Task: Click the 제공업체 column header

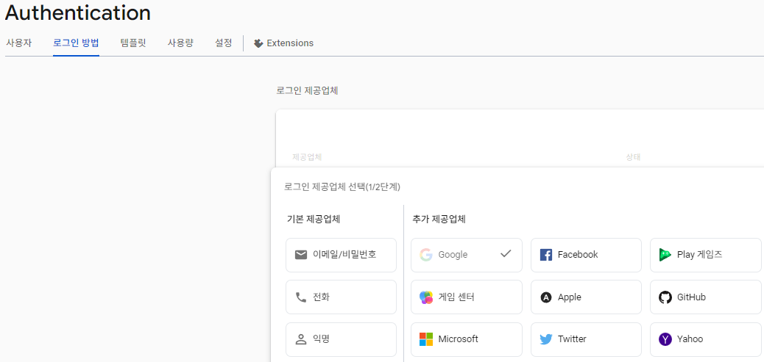Action: point(307,157)
